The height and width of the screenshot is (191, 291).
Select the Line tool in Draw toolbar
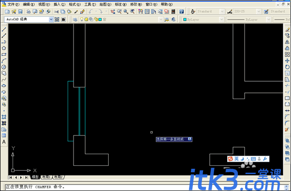pos(4,29)
